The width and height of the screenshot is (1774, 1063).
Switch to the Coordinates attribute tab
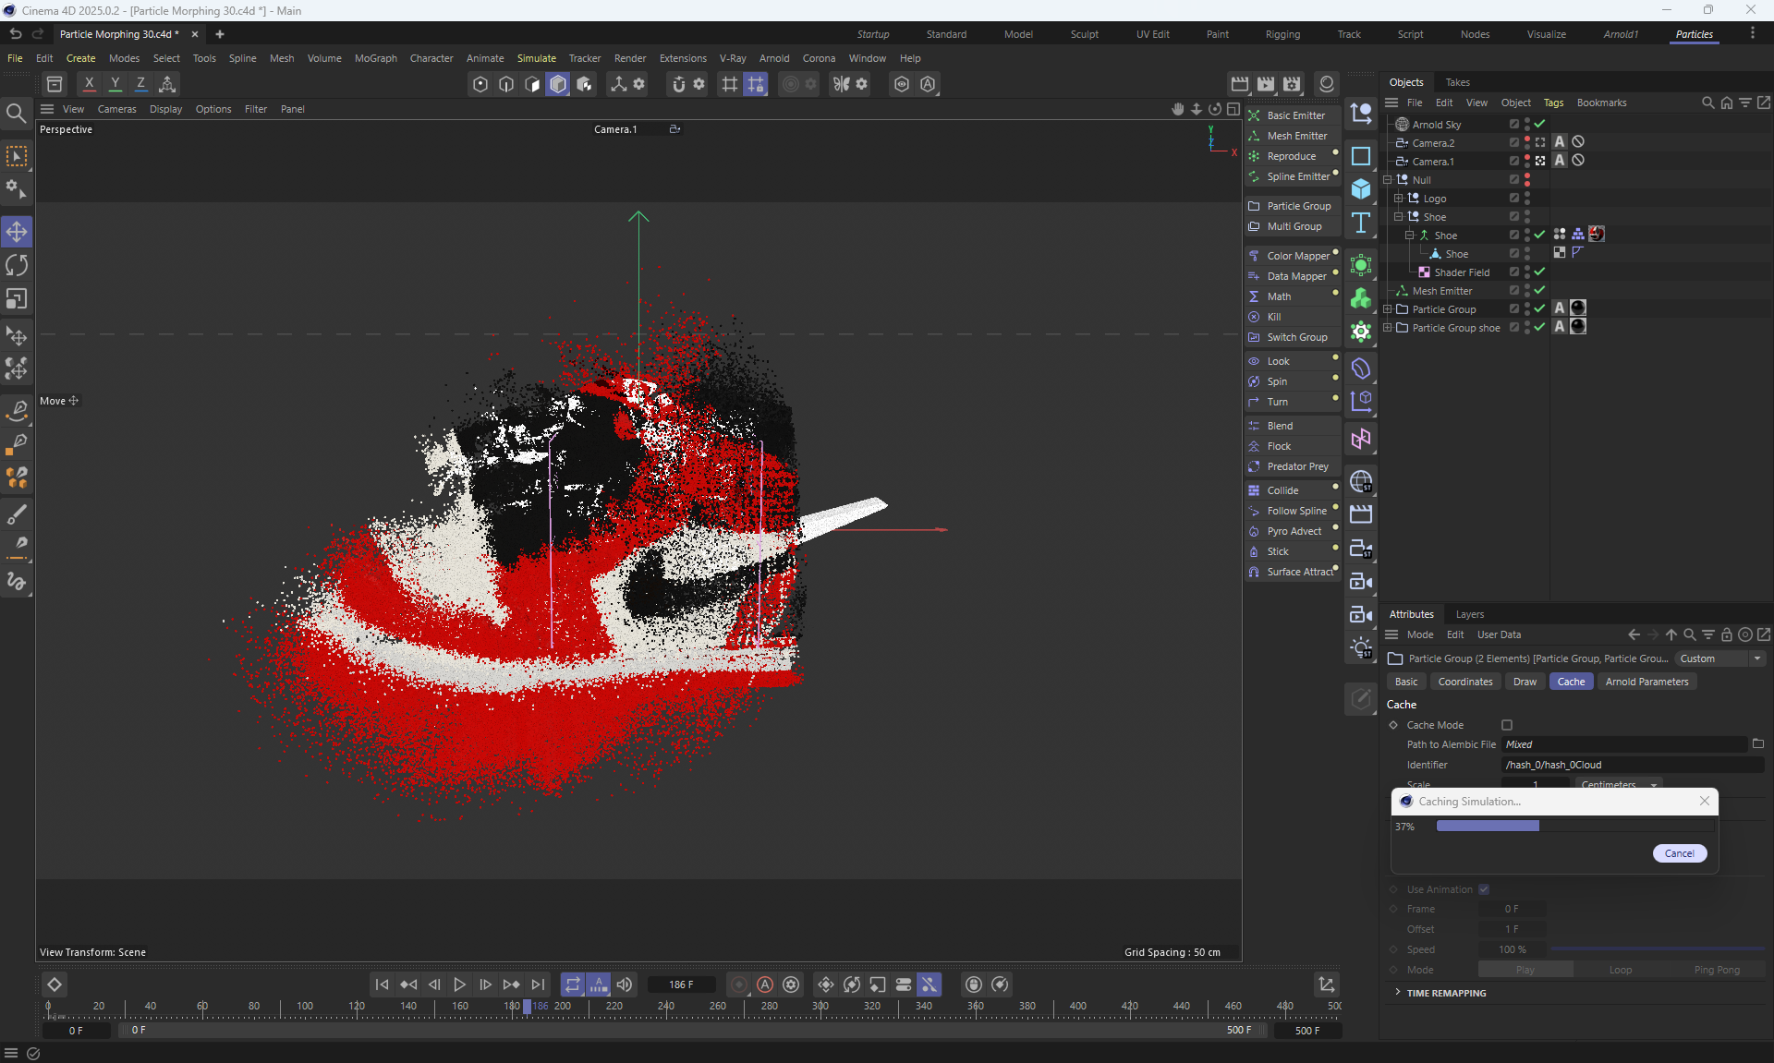1464,682
